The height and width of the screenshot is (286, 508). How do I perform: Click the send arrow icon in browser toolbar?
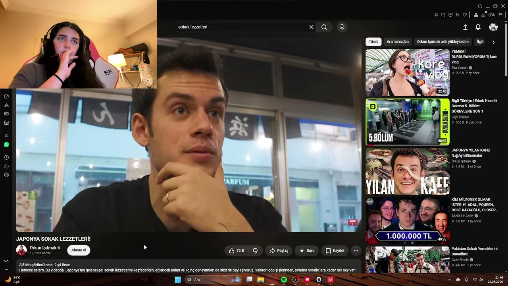(x=458, y=15)
